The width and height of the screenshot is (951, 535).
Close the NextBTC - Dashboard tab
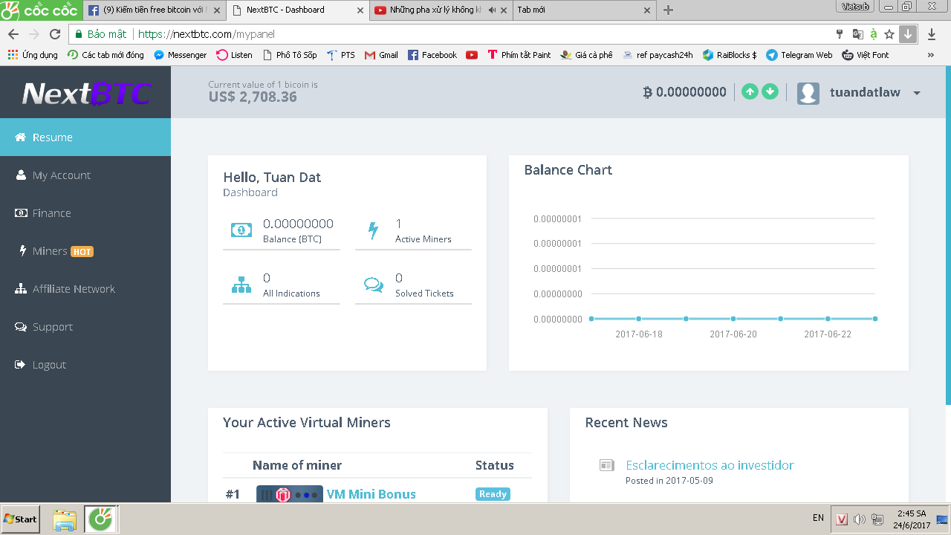tap(361, 10)
